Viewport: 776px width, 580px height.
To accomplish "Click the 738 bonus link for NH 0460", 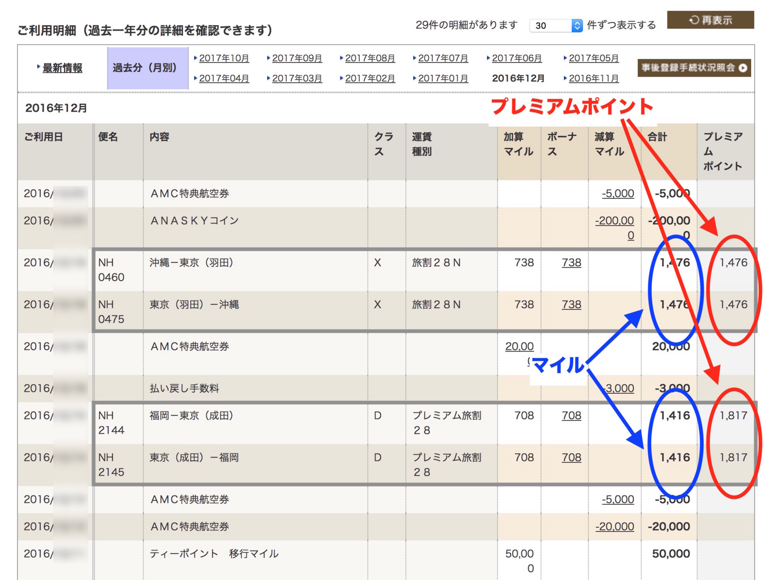I will pos(571,262).
